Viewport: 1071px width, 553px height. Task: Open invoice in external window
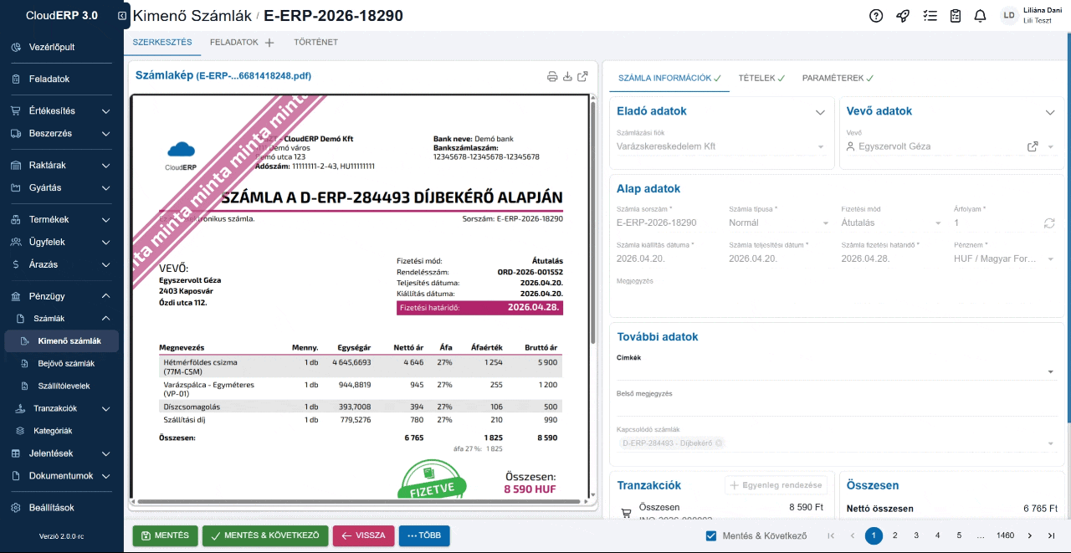[x=583, y=76]
